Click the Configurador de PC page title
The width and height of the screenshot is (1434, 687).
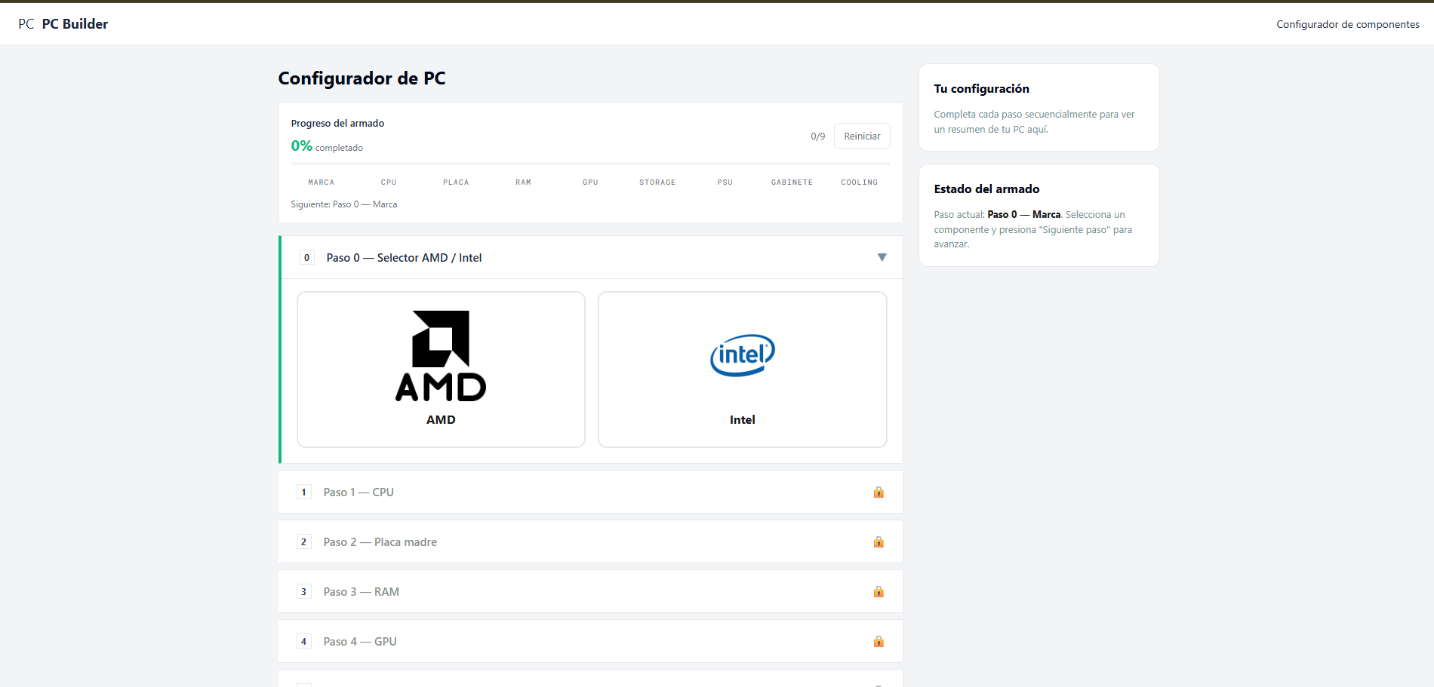(362, 78)
